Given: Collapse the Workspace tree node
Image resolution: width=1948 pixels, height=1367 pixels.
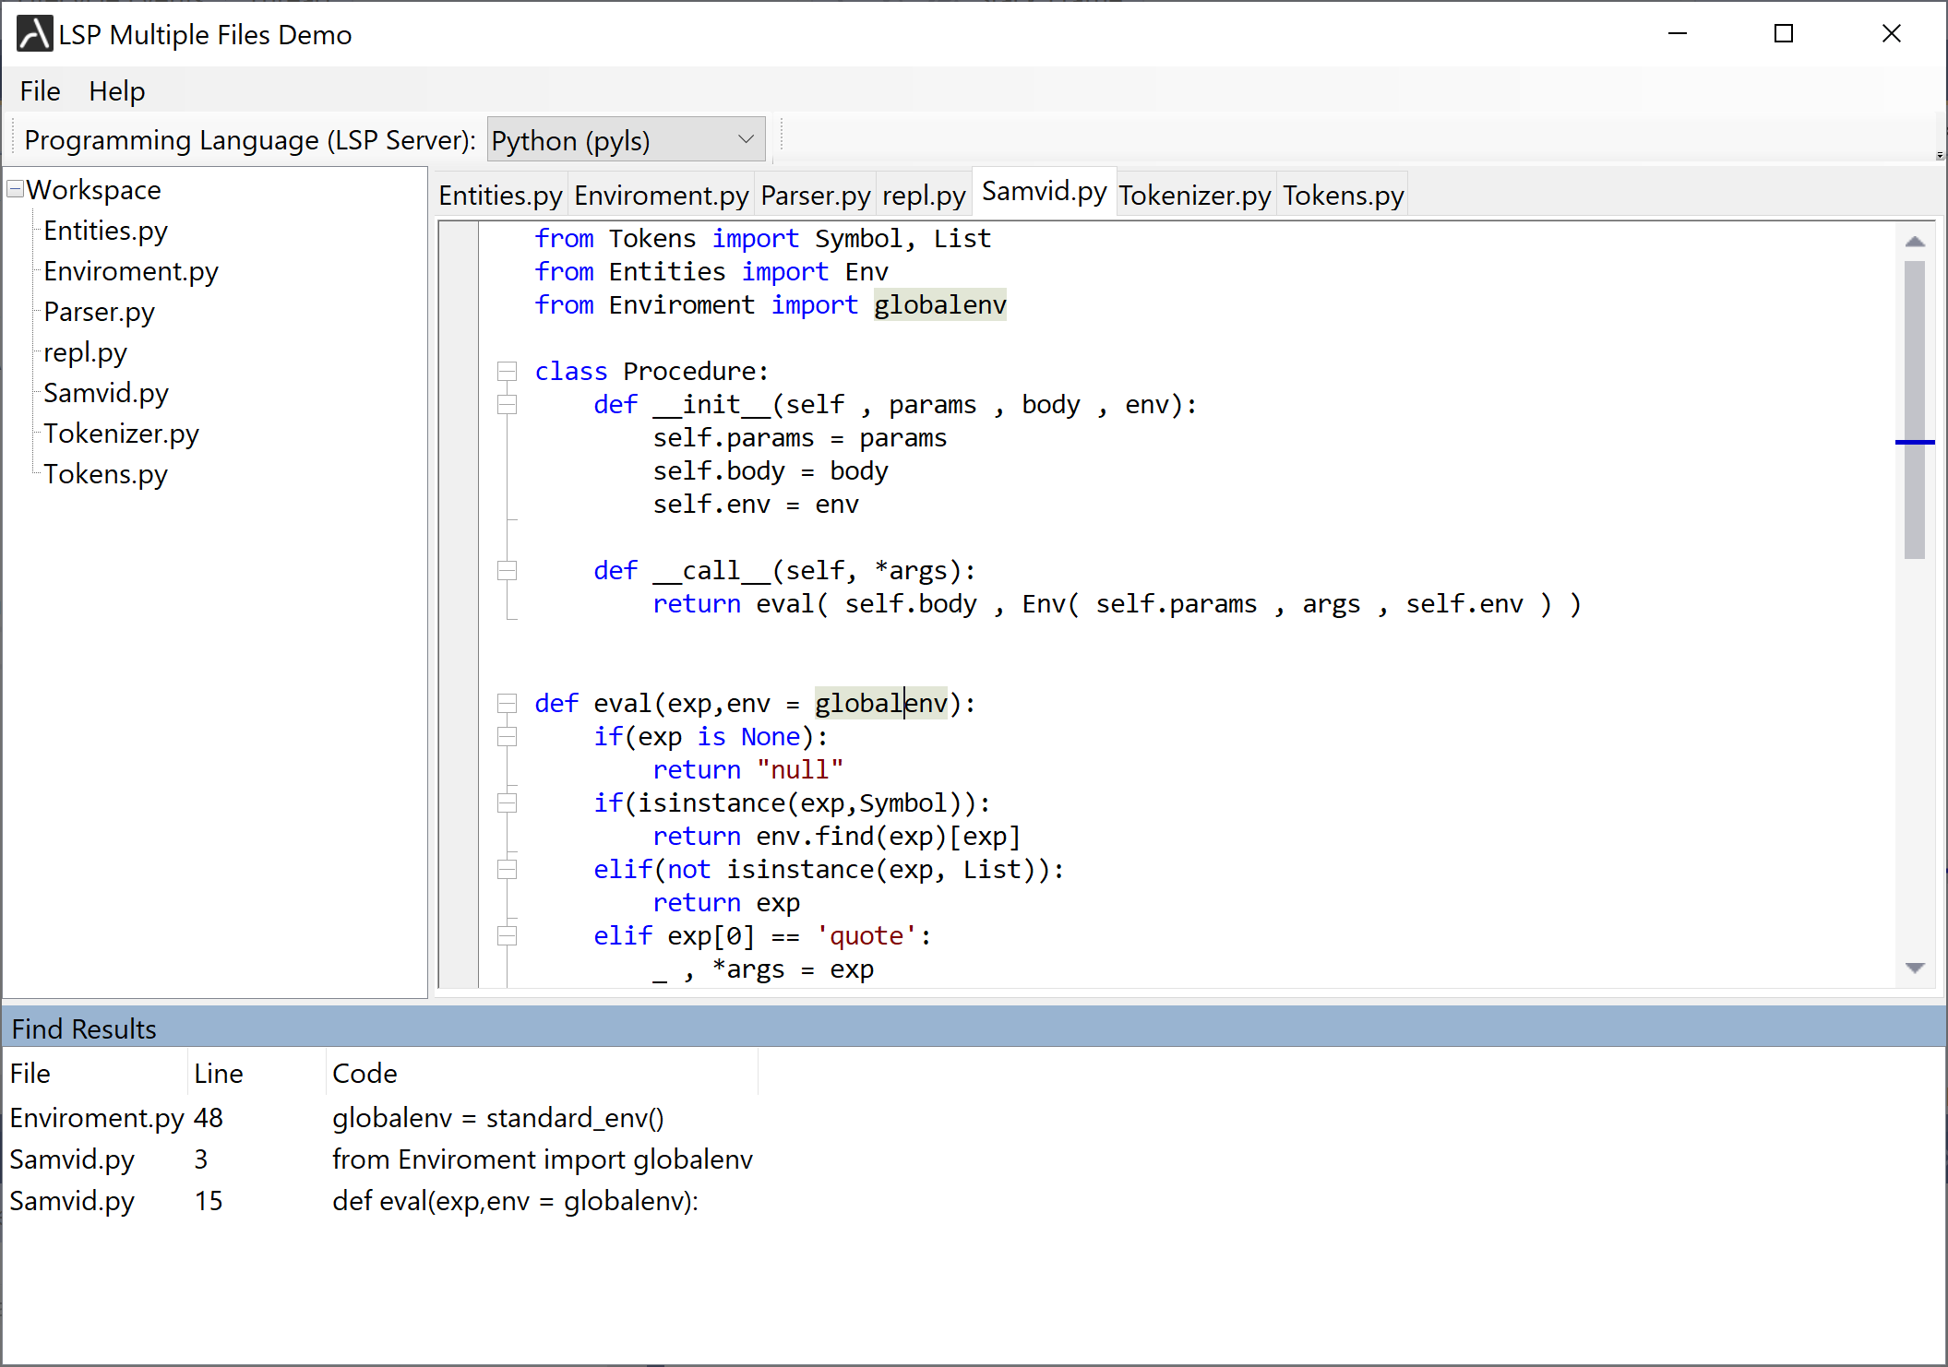Looking at the screenshot, I should [x=15, y=188].
